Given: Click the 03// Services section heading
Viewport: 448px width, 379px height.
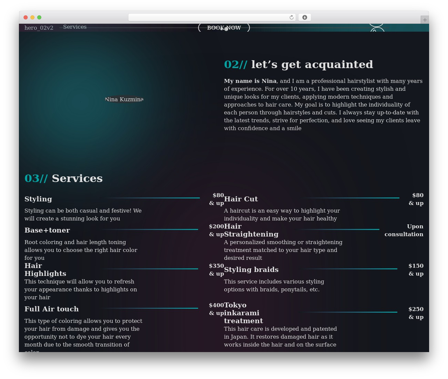Looking at the screenshot, I should (64, 178).
